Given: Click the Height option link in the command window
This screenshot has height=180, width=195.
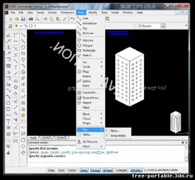Looking at the screenshot, I should 55,152.
